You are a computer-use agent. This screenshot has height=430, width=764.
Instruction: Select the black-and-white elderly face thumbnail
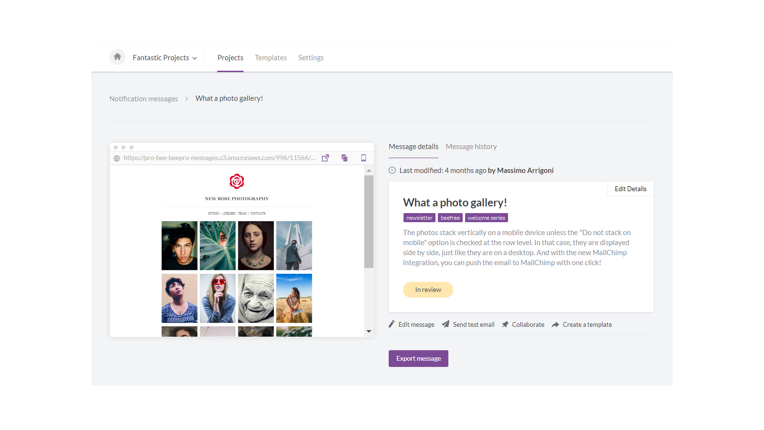tap(256, 298)
